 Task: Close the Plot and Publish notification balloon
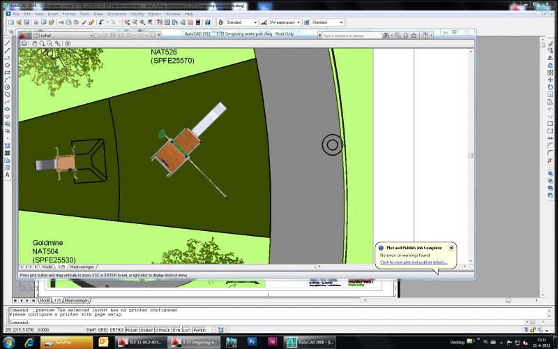(451, 247)
